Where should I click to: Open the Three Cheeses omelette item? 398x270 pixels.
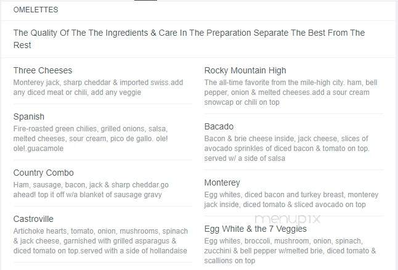43,70
